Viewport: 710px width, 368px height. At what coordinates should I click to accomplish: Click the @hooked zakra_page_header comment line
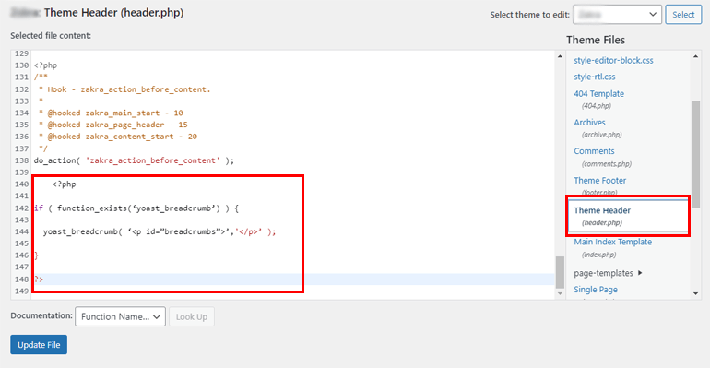coord(113,125)
